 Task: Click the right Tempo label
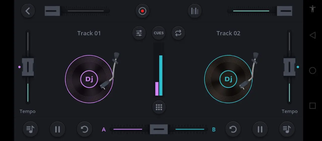click(x=290, y=111)
